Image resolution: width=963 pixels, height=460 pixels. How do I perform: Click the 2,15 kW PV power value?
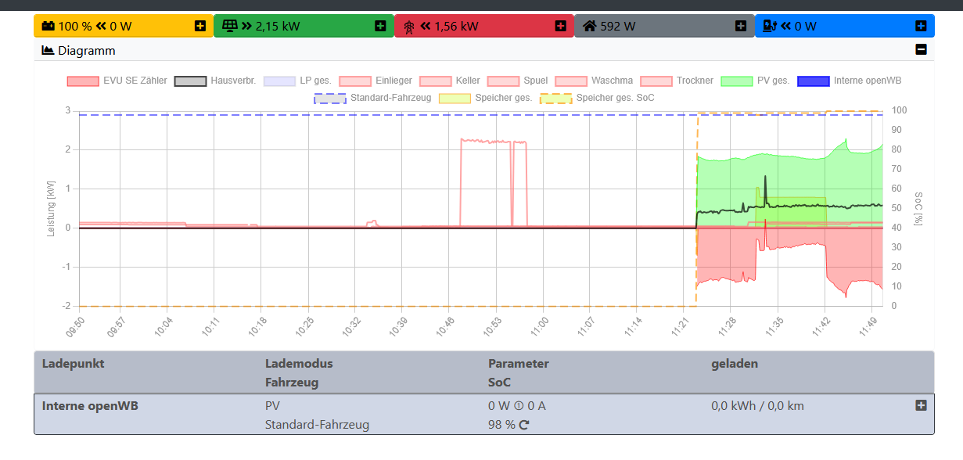coord(278,26)
